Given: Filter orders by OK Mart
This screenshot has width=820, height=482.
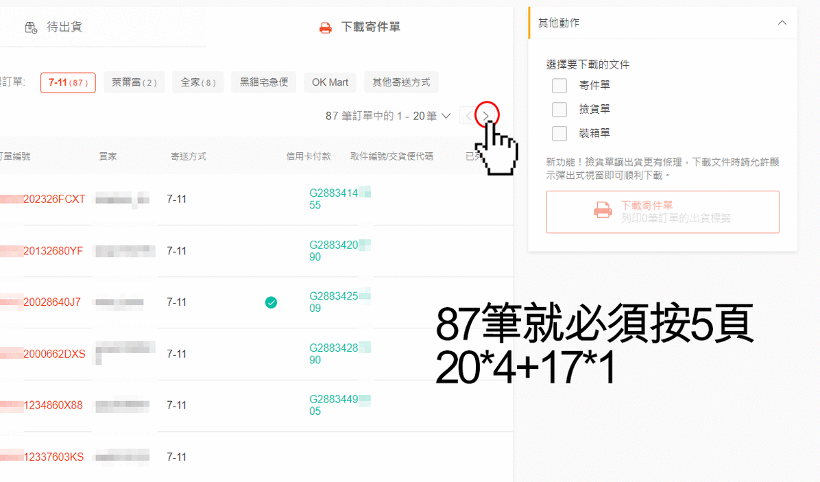Looking at the screenshot, I should 330,82.
